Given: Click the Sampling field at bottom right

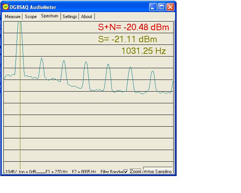Looking at the screenshot, I should (157, 171).
